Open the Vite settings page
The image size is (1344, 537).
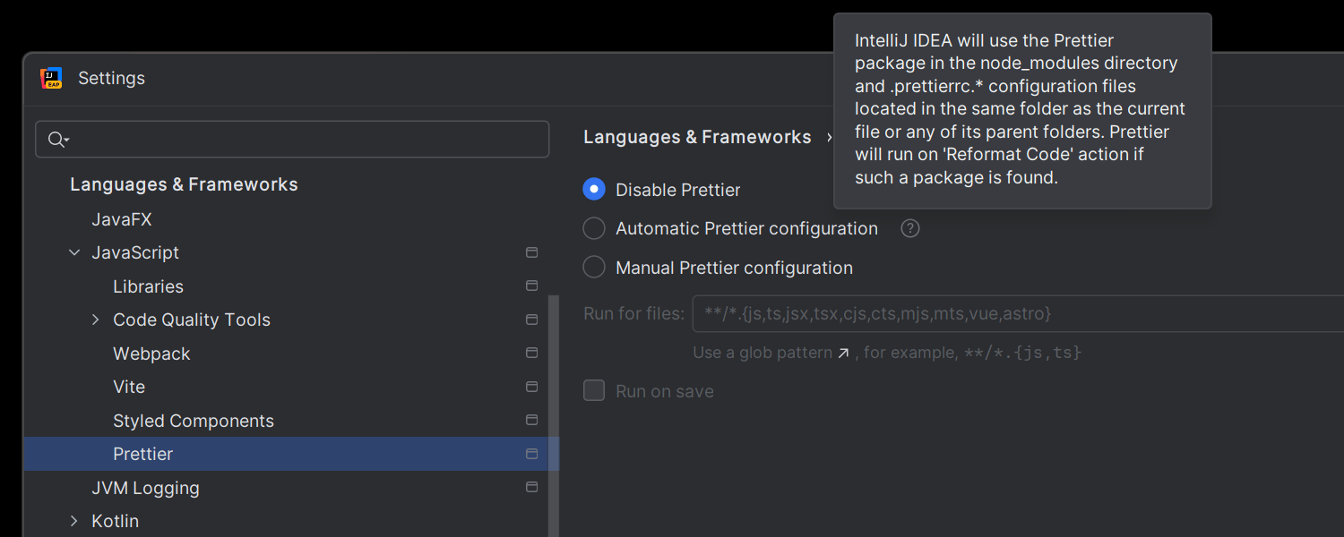pyautogui.click(x=129, y=387)
